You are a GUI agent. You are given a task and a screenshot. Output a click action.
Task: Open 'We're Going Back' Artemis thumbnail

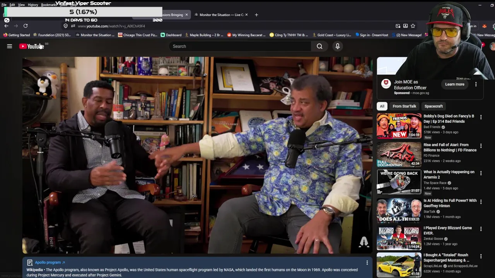pos(399,182)
